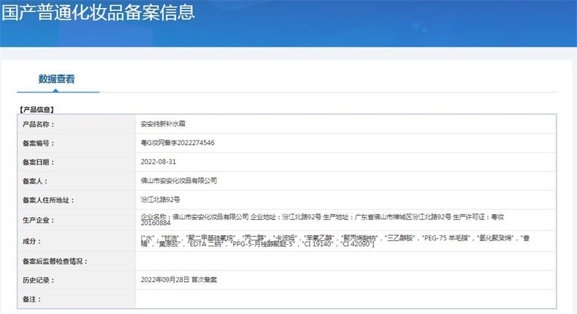Click the 备案人 label

[35, 181]
